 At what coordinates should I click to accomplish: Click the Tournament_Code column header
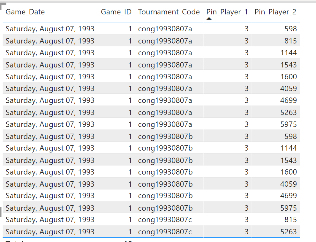click(169, 12)
